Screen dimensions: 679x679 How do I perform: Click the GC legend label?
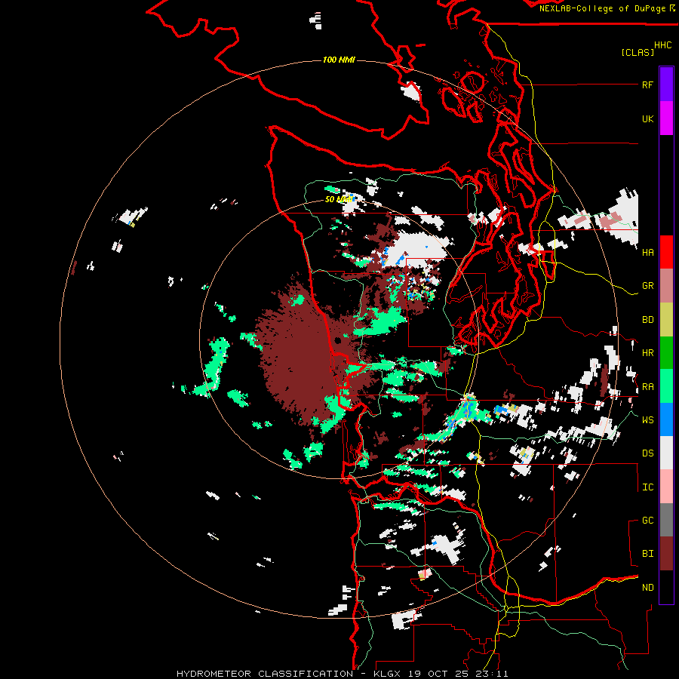[x=647, y=520]
